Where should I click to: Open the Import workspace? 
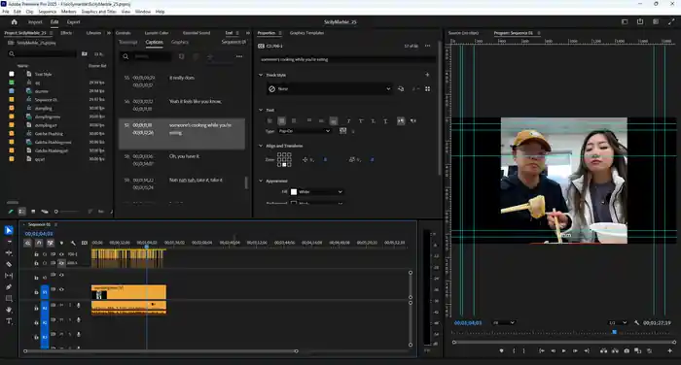coord(35,22)
